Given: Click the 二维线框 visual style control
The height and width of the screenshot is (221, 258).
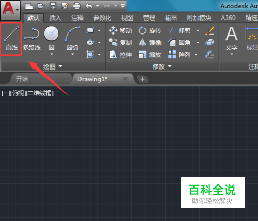Looking at the screenshot, I should coord(40,93).
